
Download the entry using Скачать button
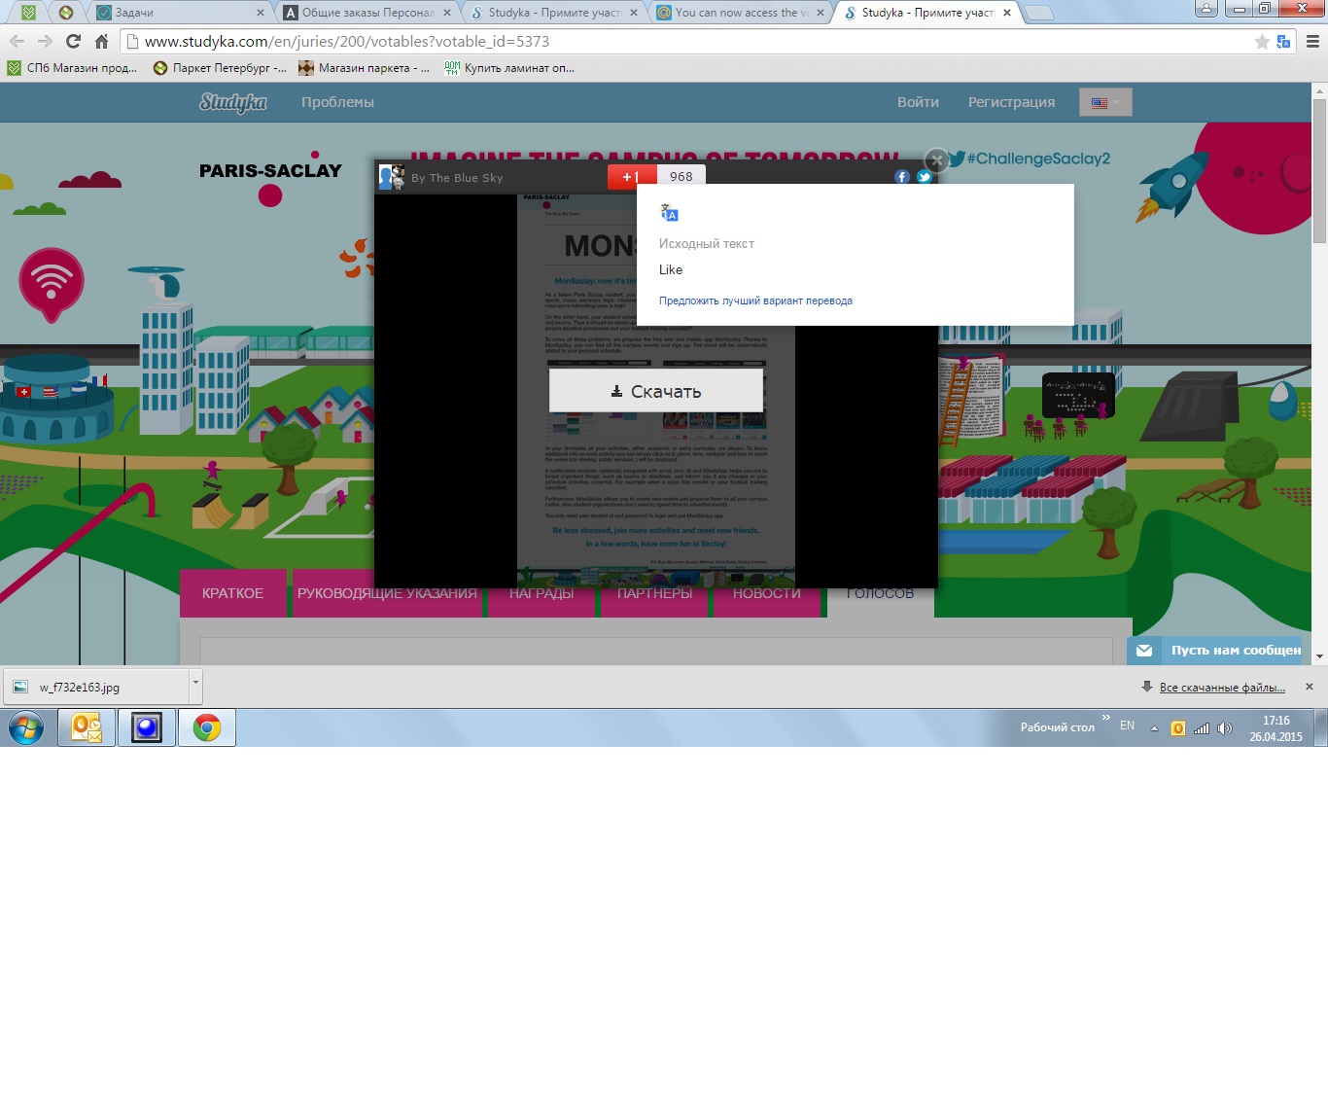pyautogui.click(x=656, y=391)
